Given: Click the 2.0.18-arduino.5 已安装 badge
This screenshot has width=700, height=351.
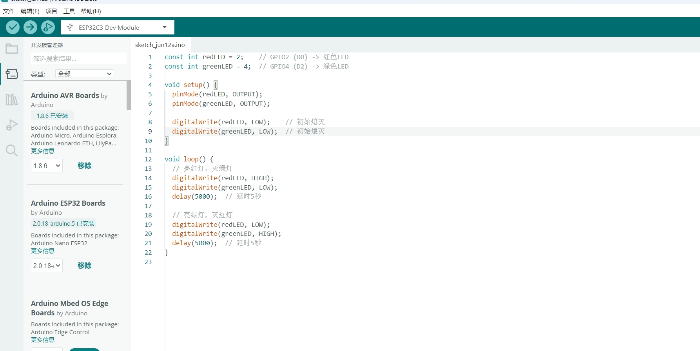Looking at the screenshot, I should pos(63,224).
